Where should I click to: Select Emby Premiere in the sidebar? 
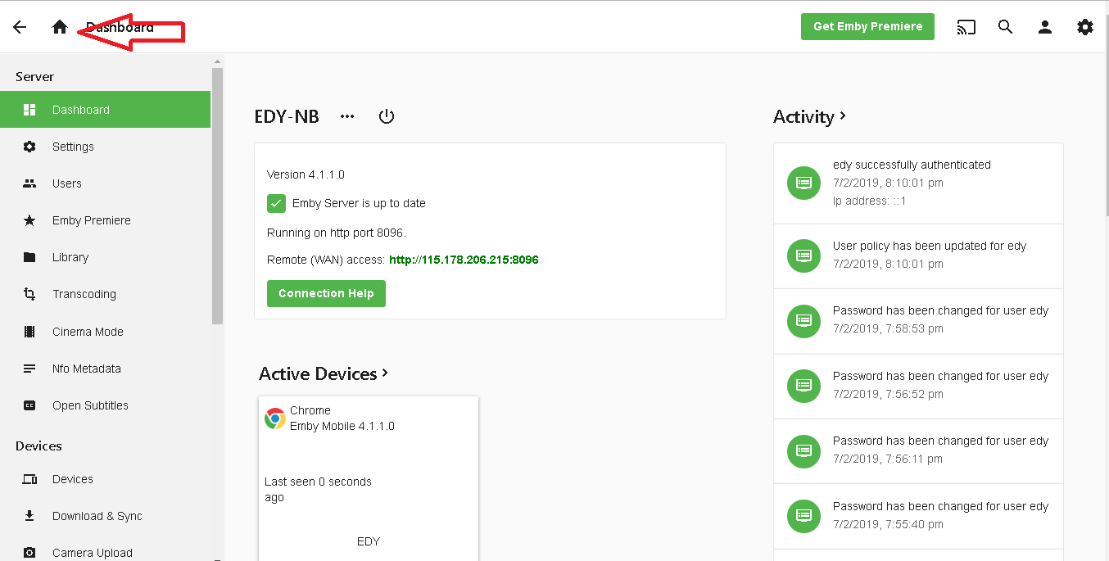click(x=105, y=220)
